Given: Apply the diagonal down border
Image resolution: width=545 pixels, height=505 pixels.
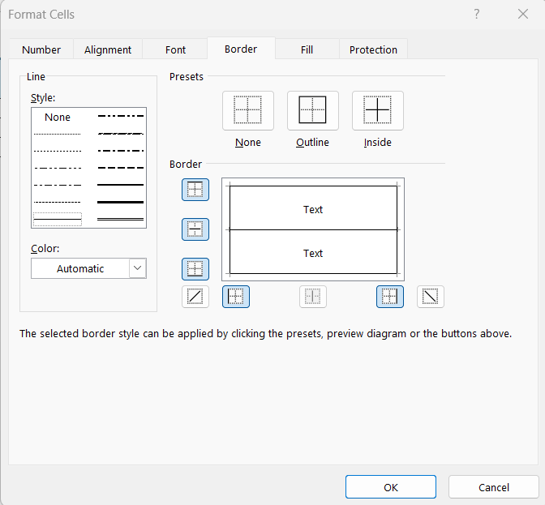Looking at the screenshot, I should click(x=431, y=297).
